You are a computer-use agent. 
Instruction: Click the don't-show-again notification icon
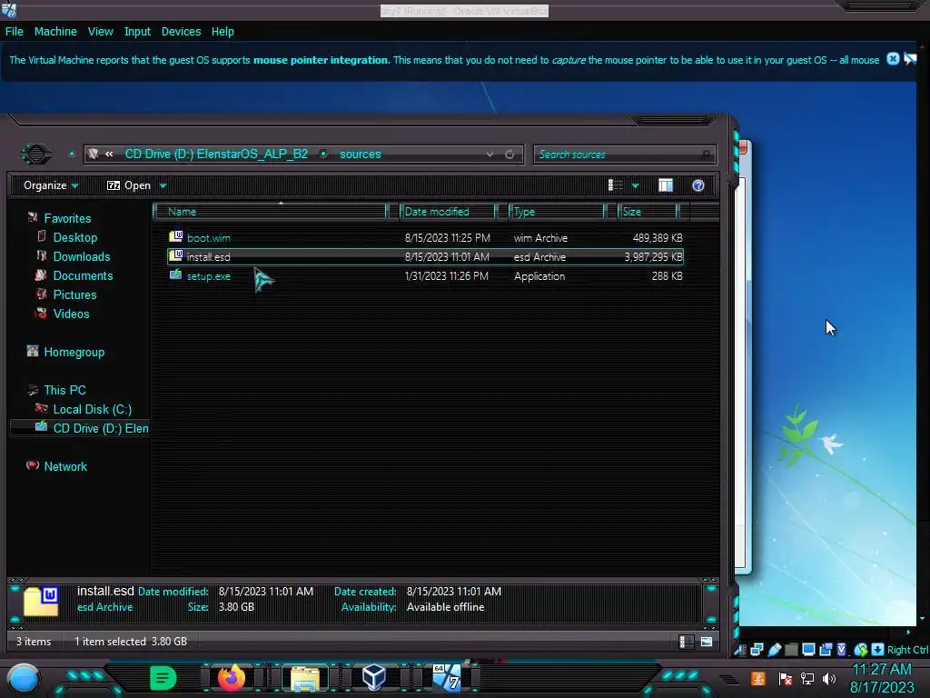(x=910, y=59)
